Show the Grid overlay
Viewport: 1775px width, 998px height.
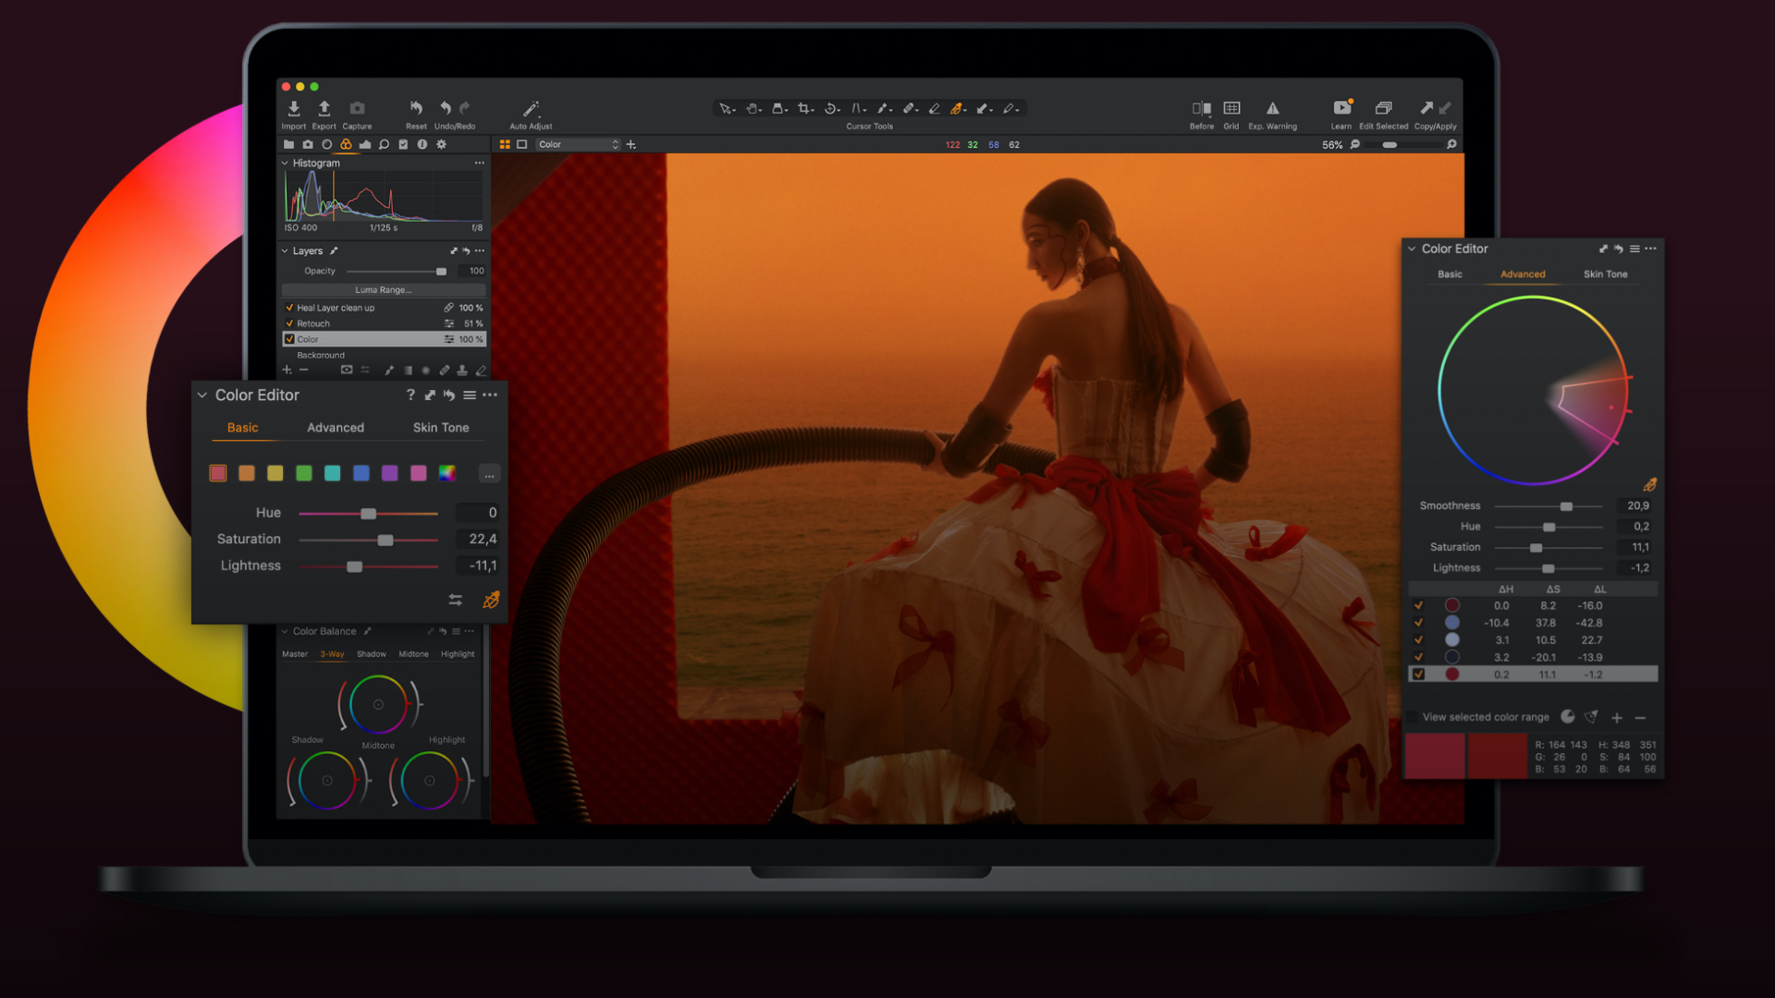[1231, 108]
